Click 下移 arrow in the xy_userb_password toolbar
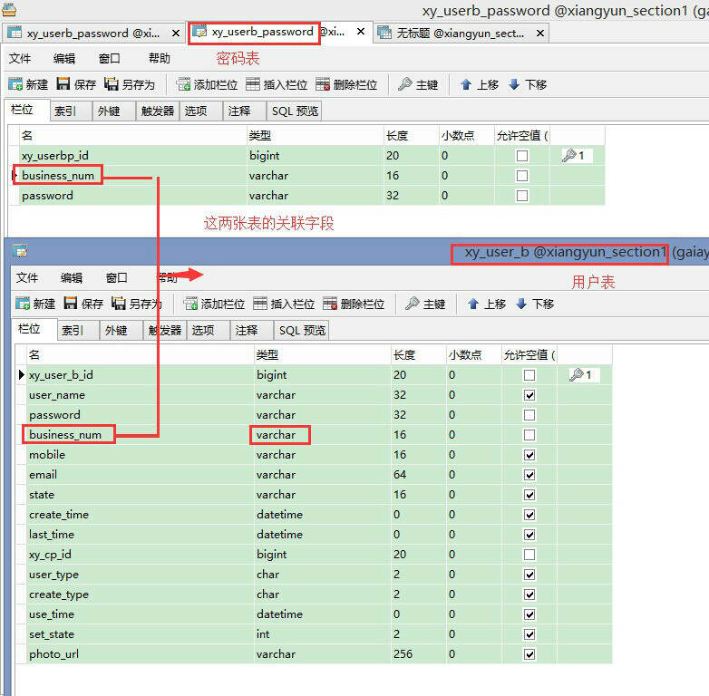The width and height of the screenshot is (709, 696). [x=514, y=84]
